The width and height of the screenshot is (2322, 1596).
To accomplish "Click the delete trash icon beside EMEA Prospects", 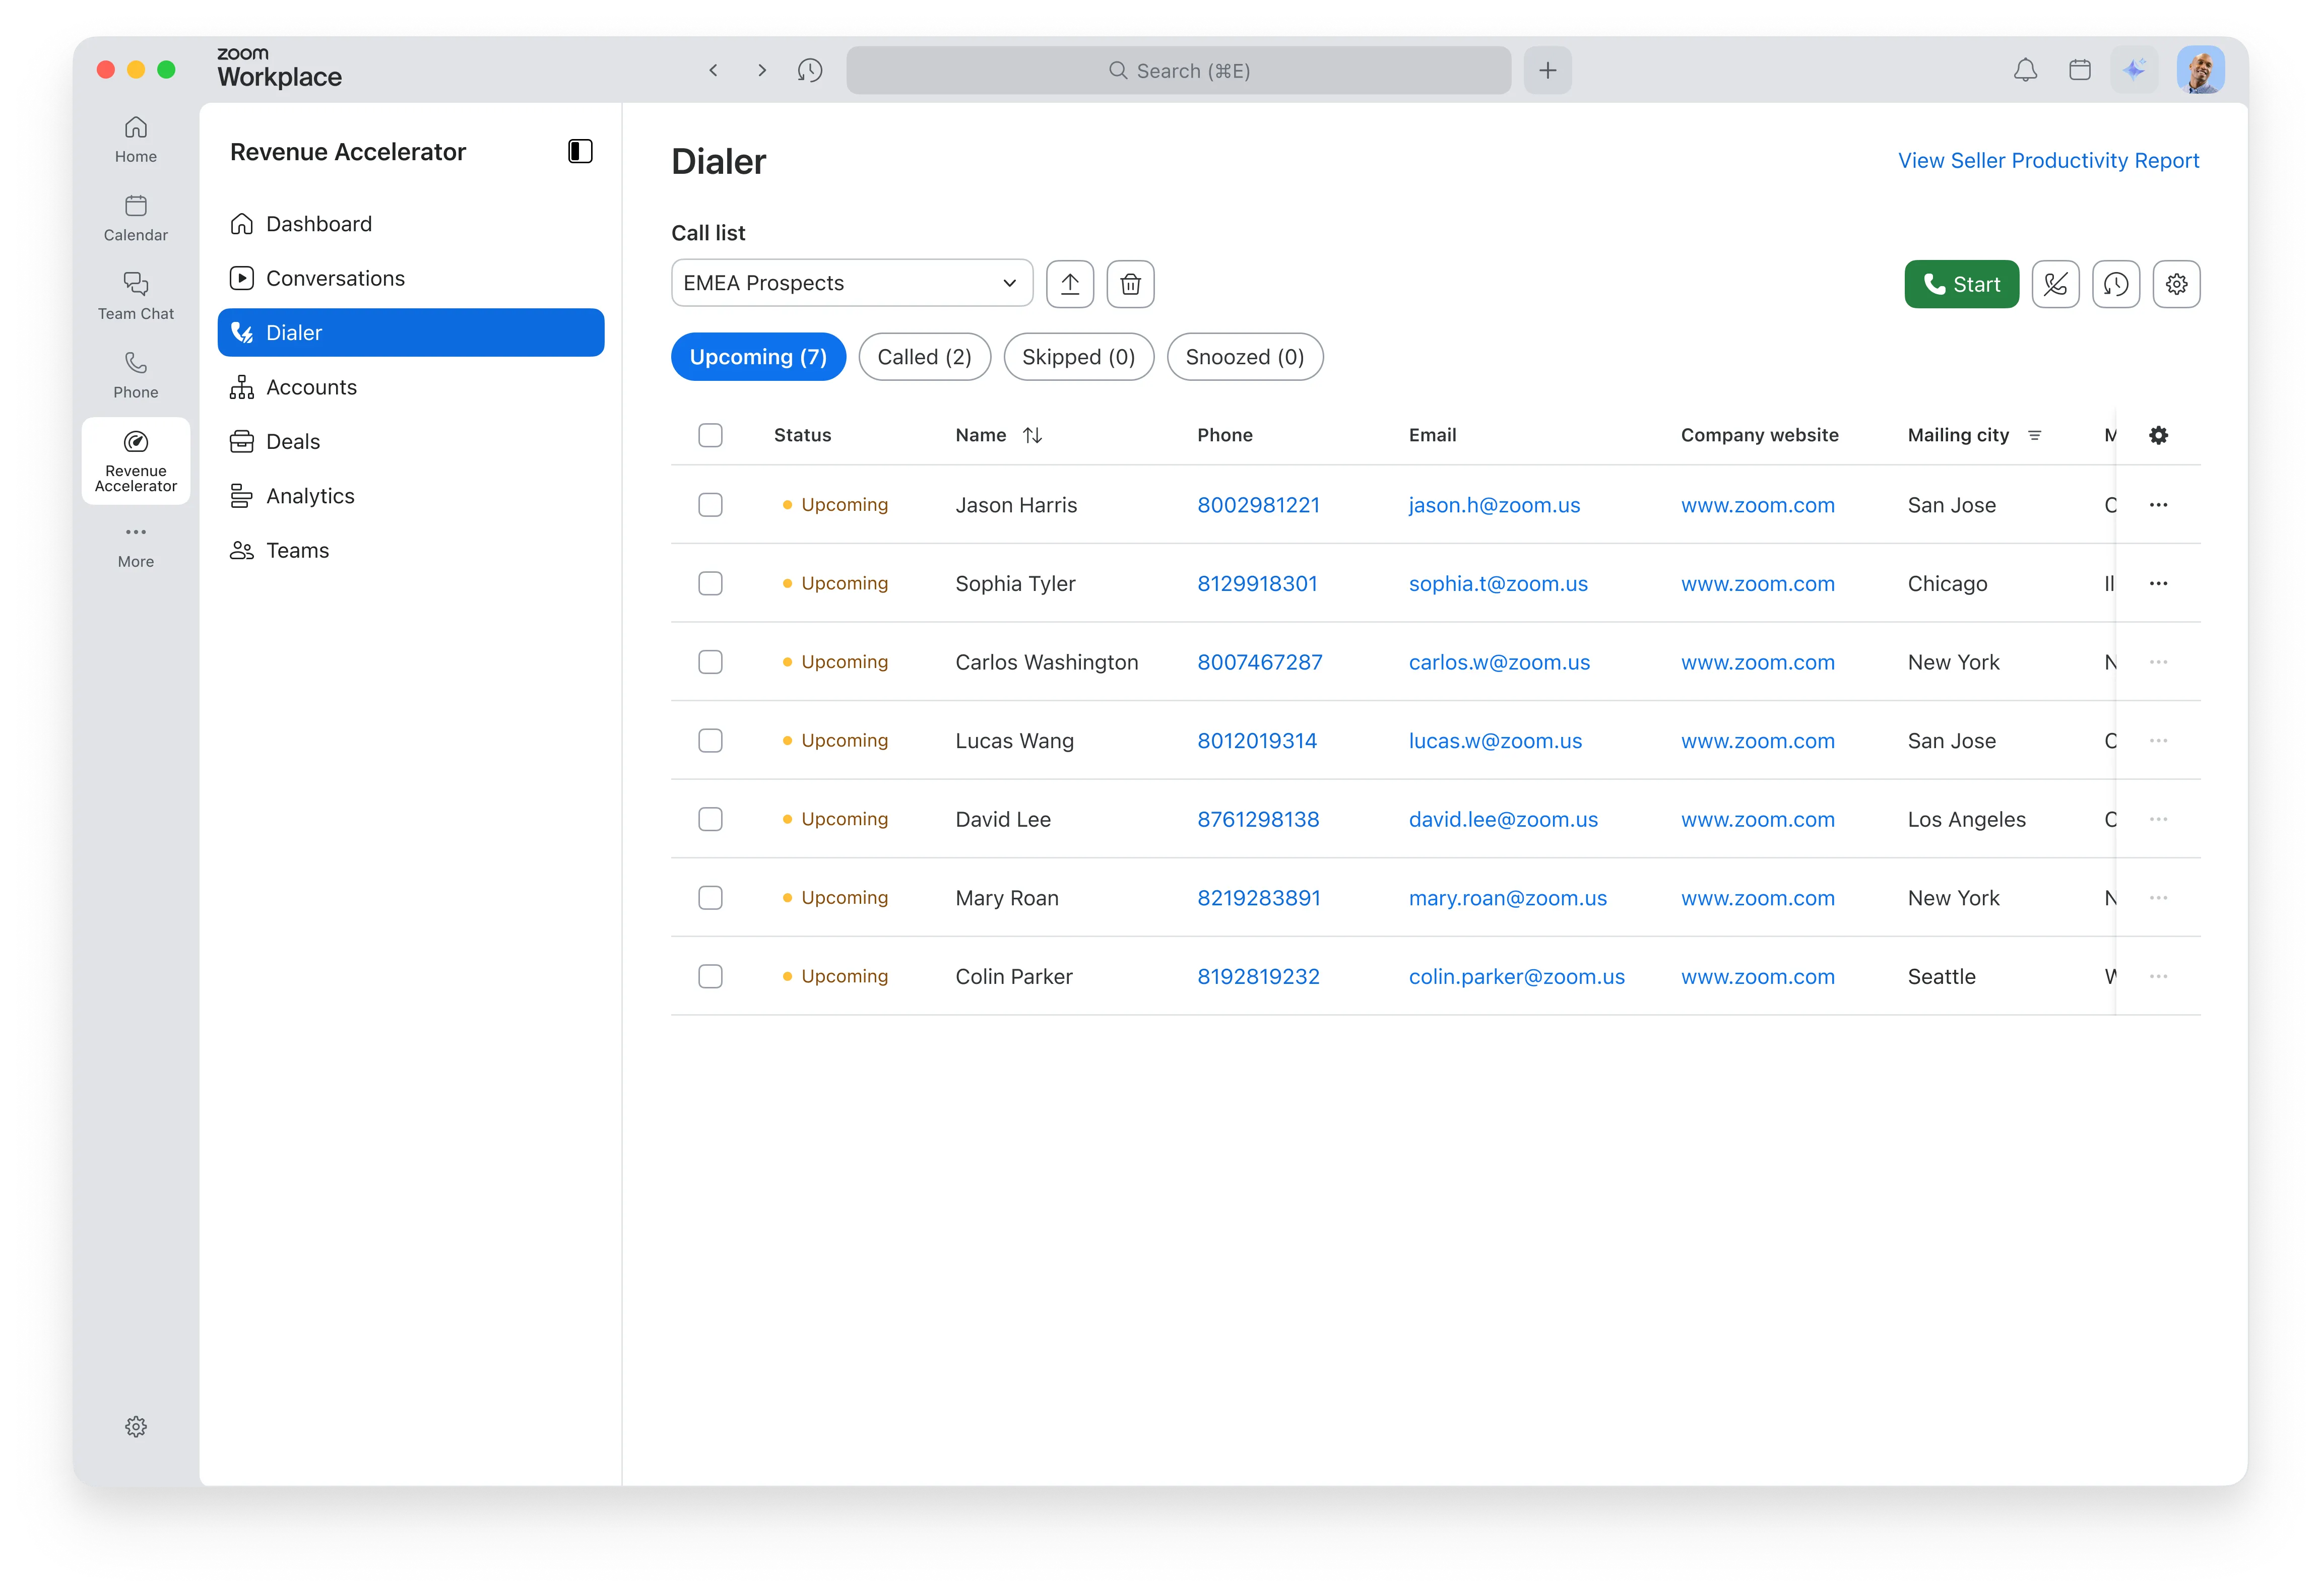I will pyautogui.click(x=1130, y=284).
